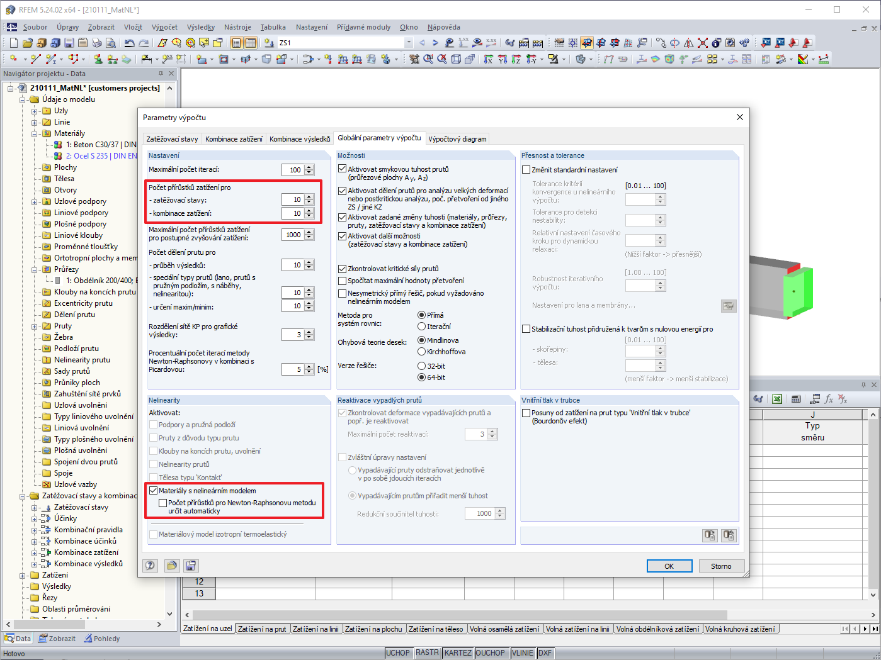This screenshot has height=660, width=881.
Task: Increase 'Maximální počet iterací' with spinner up
Action: click(309, 167)
